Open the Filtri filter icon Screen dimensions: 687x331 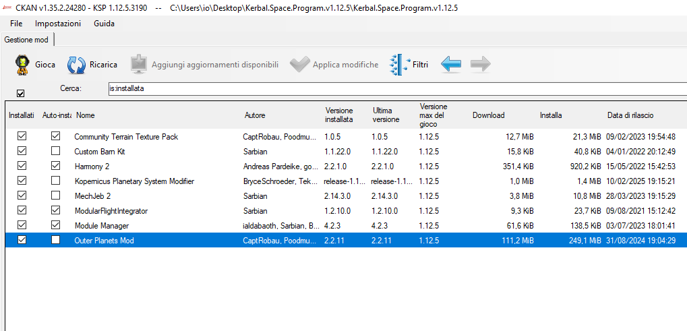[400, 65]
